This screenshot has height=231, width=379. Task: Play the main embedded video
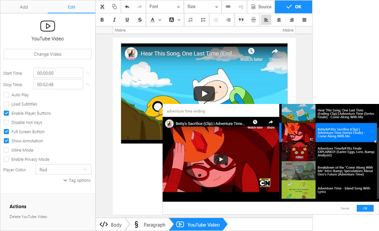pyautogui.click(x=204, y=94)
